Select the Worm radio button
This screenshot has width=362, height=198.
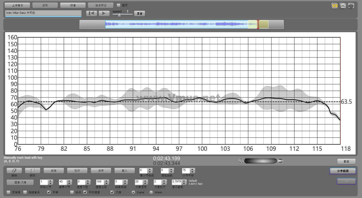pos(151,192)
